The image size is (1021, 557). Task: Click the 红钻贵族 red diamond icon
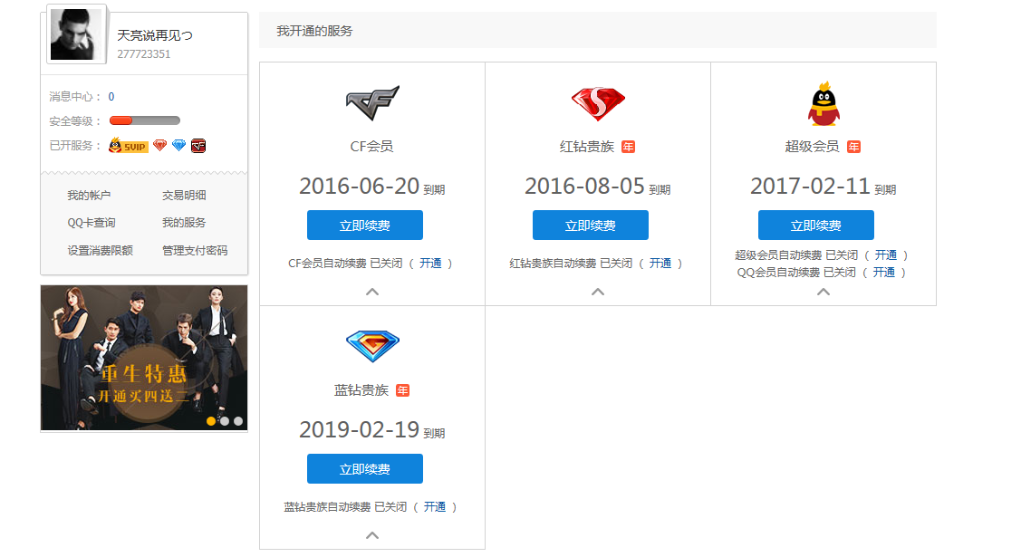click(598, 104)
